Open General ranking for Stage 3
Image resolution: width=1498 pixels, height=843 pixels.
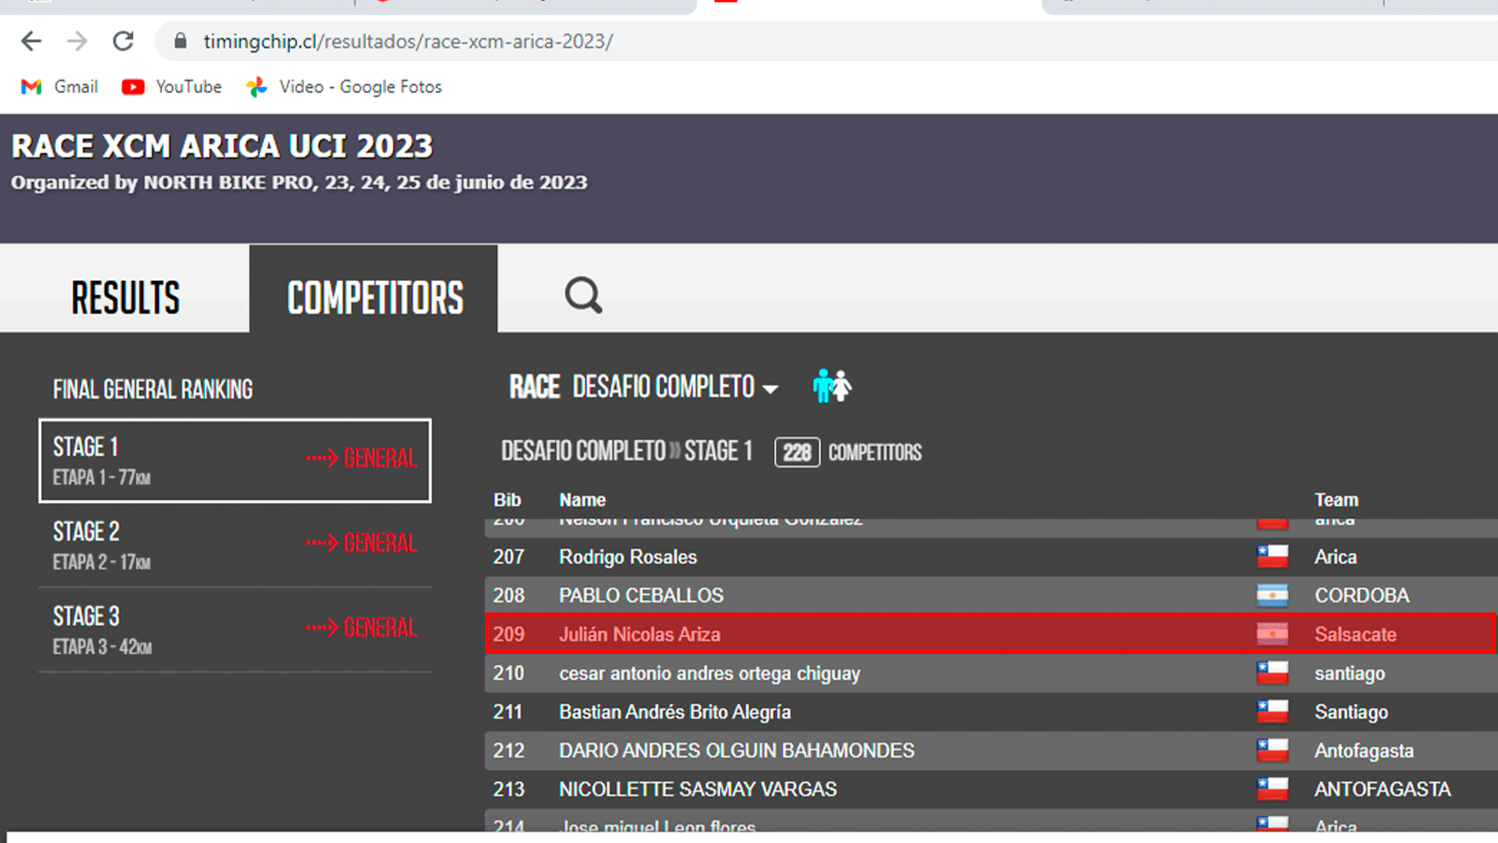[361, 628]
